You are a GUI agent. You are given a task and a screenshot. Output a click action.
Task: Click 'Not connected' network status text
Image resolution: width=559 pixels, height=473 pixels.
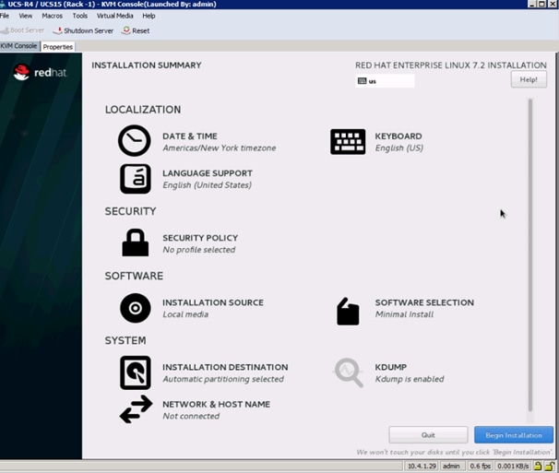click(191, 416)
